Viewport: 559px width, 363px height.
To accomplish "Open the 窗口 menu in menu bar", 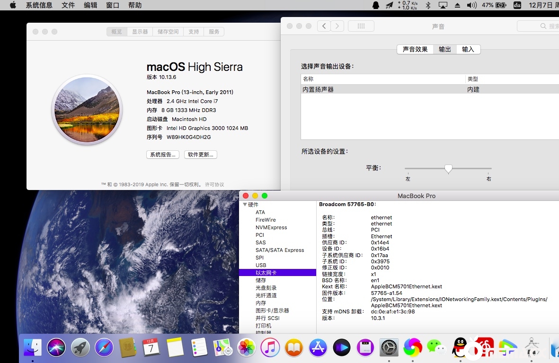I will (113, 5).
